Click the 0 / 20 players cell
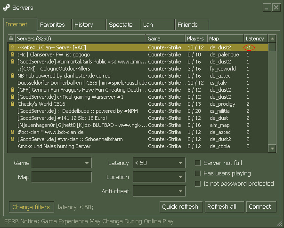This screenshot has width=284, height=228. pos(194,111)
